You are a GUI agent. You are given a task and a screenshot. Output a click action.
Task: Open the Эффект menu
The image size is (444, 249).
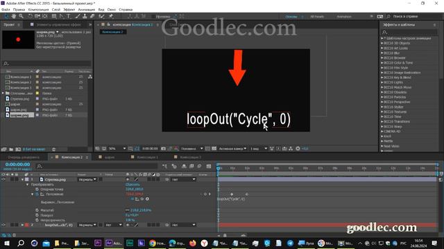tap(69, 10)
